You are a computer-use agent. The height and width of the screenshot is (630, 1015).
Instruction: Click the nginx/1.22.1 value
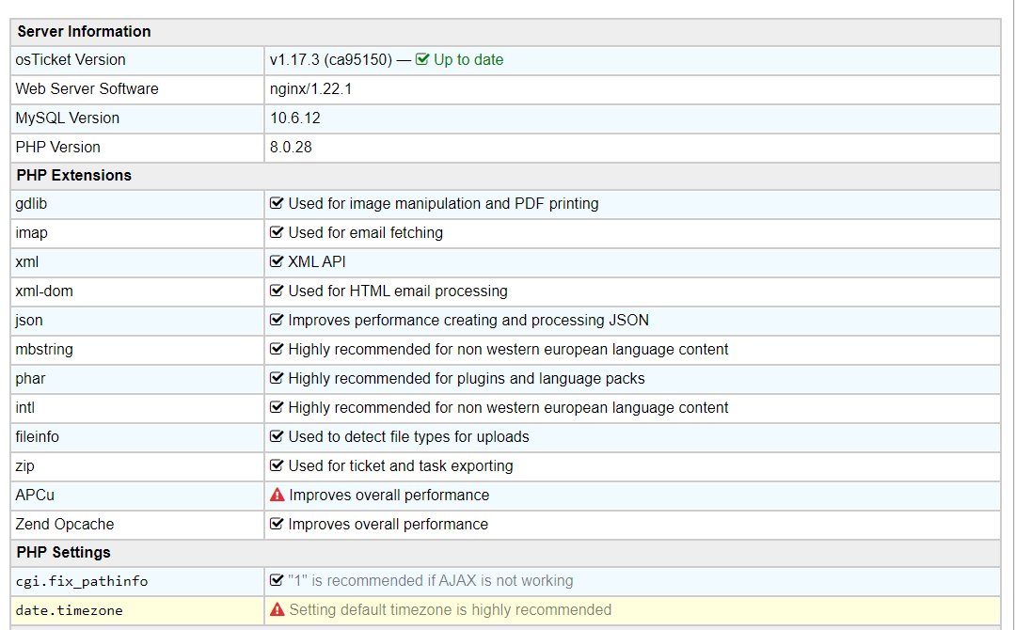click(310, 88)
